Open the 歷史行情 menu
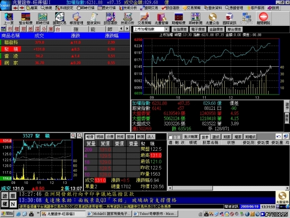Viewport: 290px width, 218px height. [107, 8]
